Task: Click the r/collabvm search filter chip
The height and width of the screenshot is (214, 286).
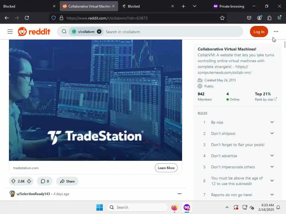Action: click(86, 31)
